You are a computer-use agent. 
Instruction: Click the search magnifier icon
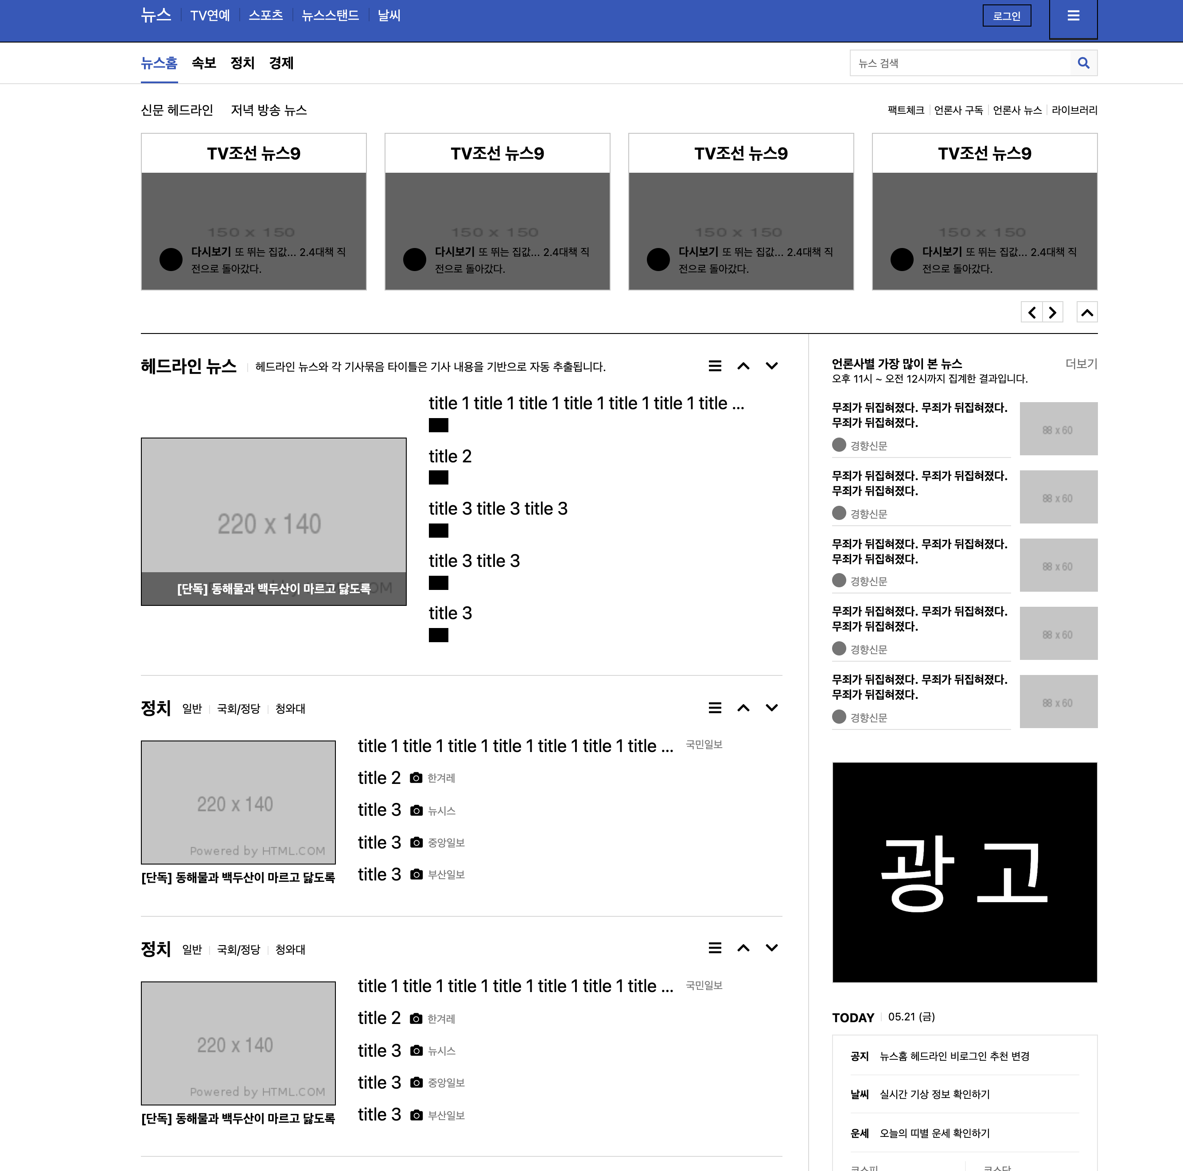(x=1083, y=63)
